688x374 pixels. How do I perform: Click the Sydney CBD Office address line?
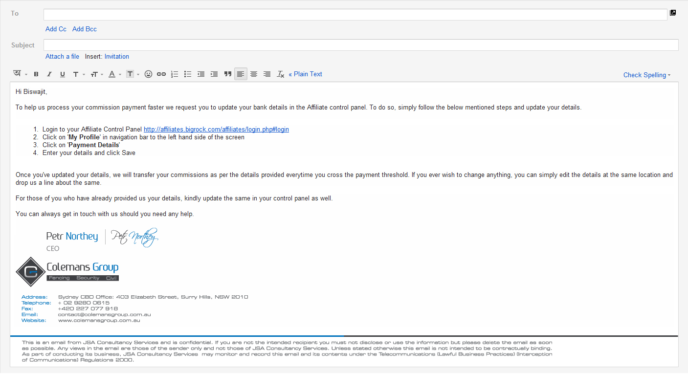[x=153, y=297]
